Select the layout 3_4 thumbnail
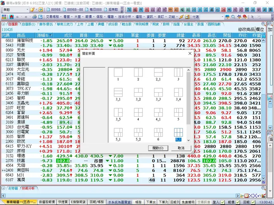 [x=178, y=92]
